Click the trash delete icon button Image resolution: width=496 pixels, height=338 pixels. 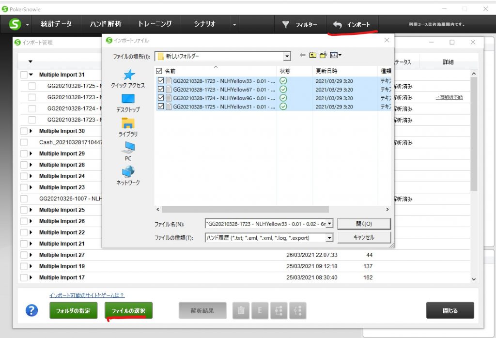(x=241, y=310)
